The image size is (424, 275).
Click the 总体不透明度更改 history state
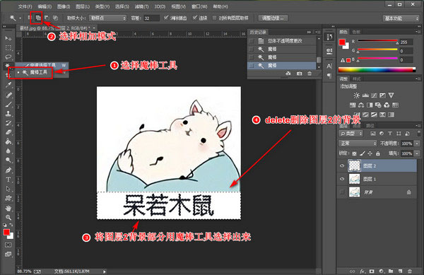[x=282, y=41]
